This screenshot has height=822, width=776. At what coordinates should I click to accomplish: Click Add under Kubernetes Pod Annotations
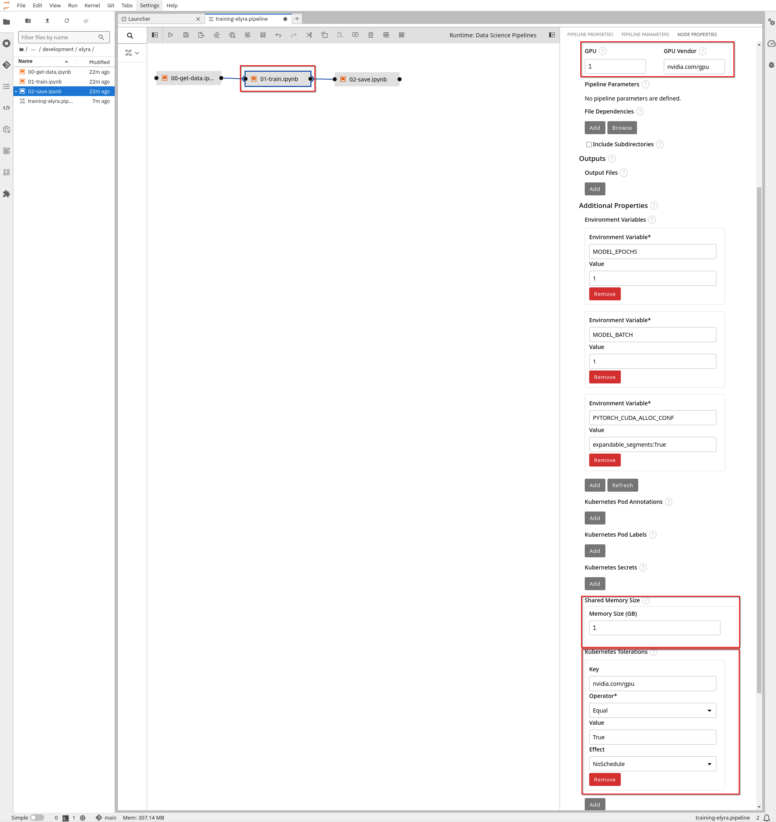[x=594, y=518]
